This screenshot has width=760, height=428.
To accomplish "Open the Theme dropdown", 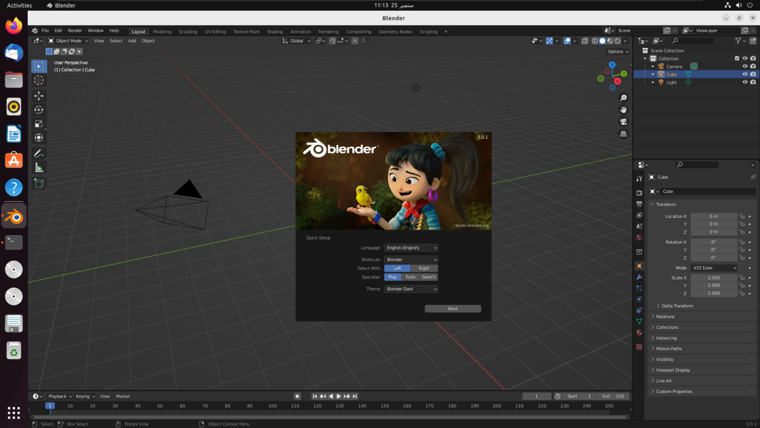I will [411, 289].
